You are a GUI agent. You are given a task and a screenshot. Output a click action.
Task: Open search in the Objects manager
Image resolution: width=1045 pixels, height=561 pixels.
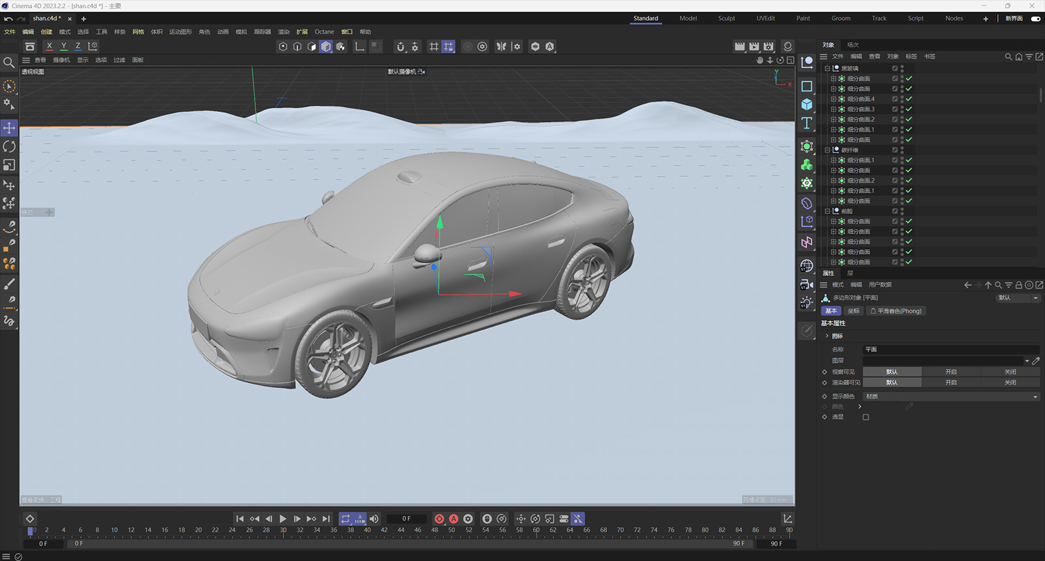(x=1008, y=57)
